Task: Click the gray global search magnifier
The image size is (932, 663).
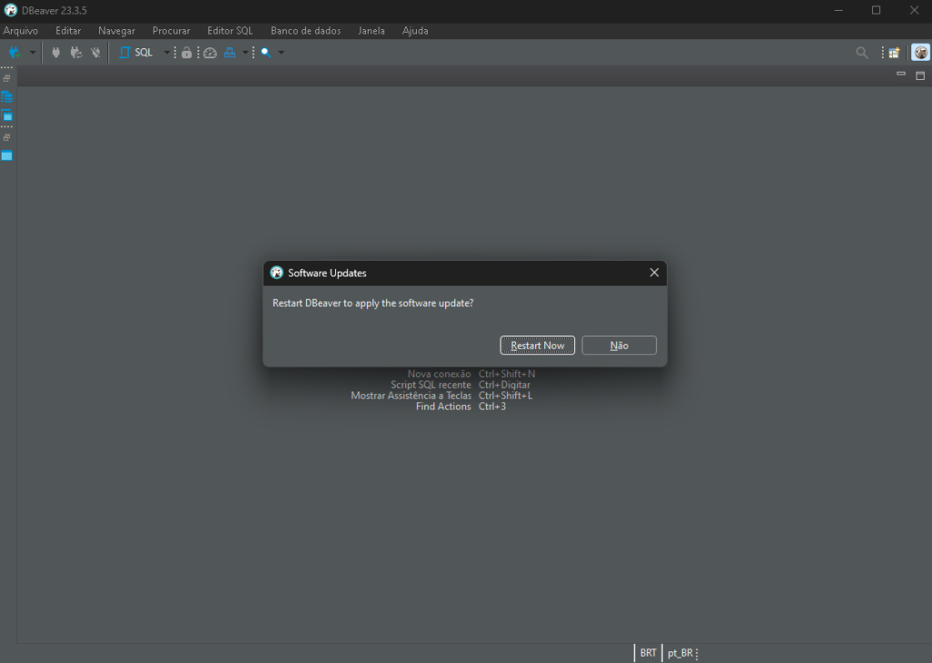Action: (862, 53)
